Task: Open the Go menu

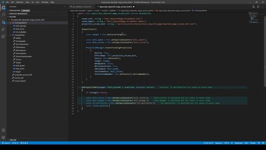Action: click(32, 2)
